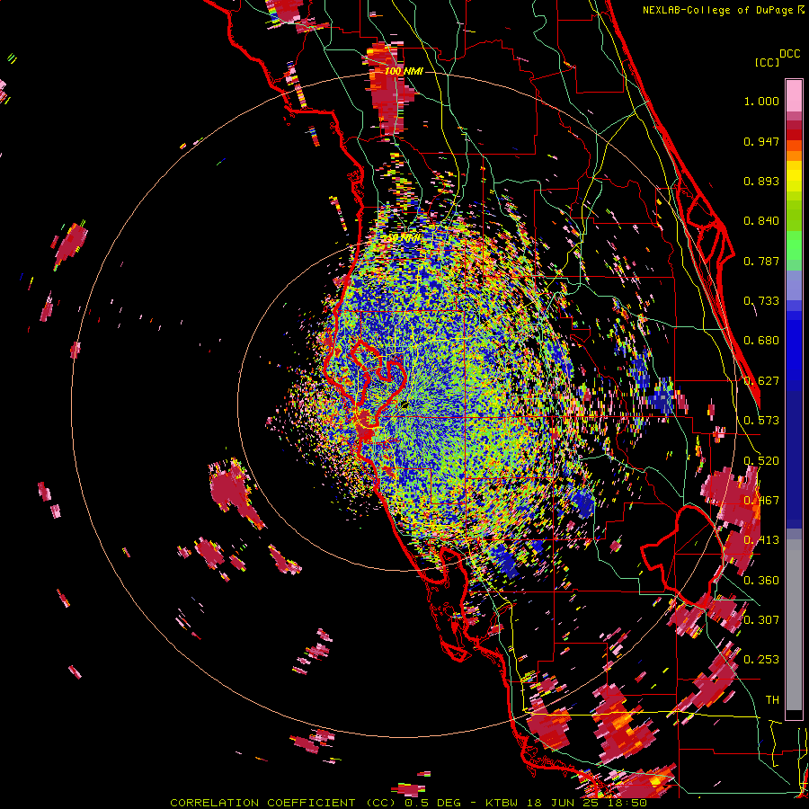Image resolution: width=809 pixels, height=809 pixels.
Task: Select the 0.947 scale value
Action: 761,141
